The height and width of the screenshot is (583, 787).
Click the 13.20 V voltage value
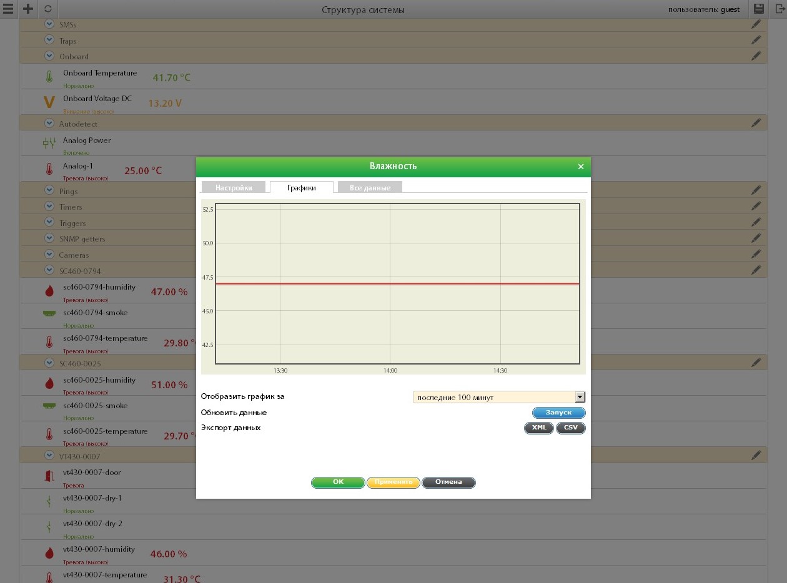(165, 103)
